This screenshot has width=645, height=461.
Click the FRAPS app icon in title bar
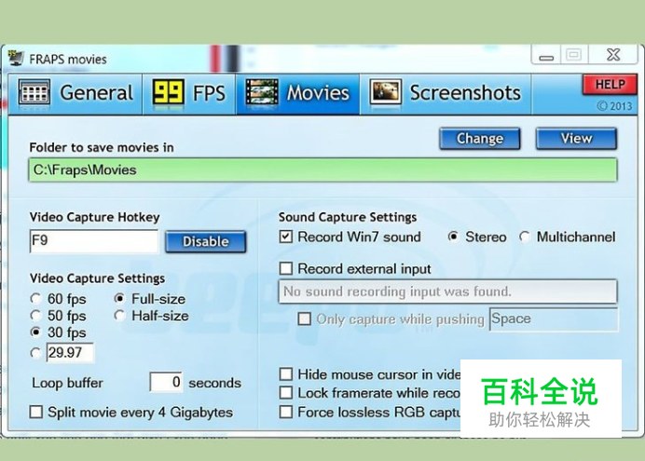tap(16, 58)
